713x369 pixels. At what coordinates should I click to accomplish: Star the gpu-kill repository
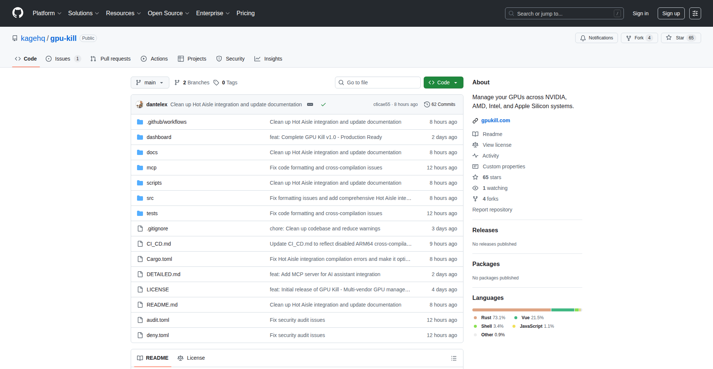coord(681,38)
